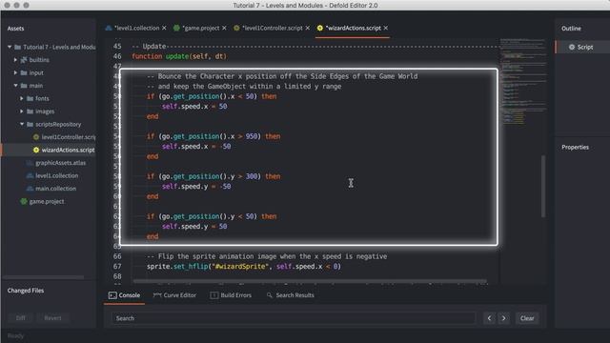This screenshot has height=343, width=610.
Task: Click the Search Results magnifier icon
Action: pyautogui.click(x=269, y=295)
